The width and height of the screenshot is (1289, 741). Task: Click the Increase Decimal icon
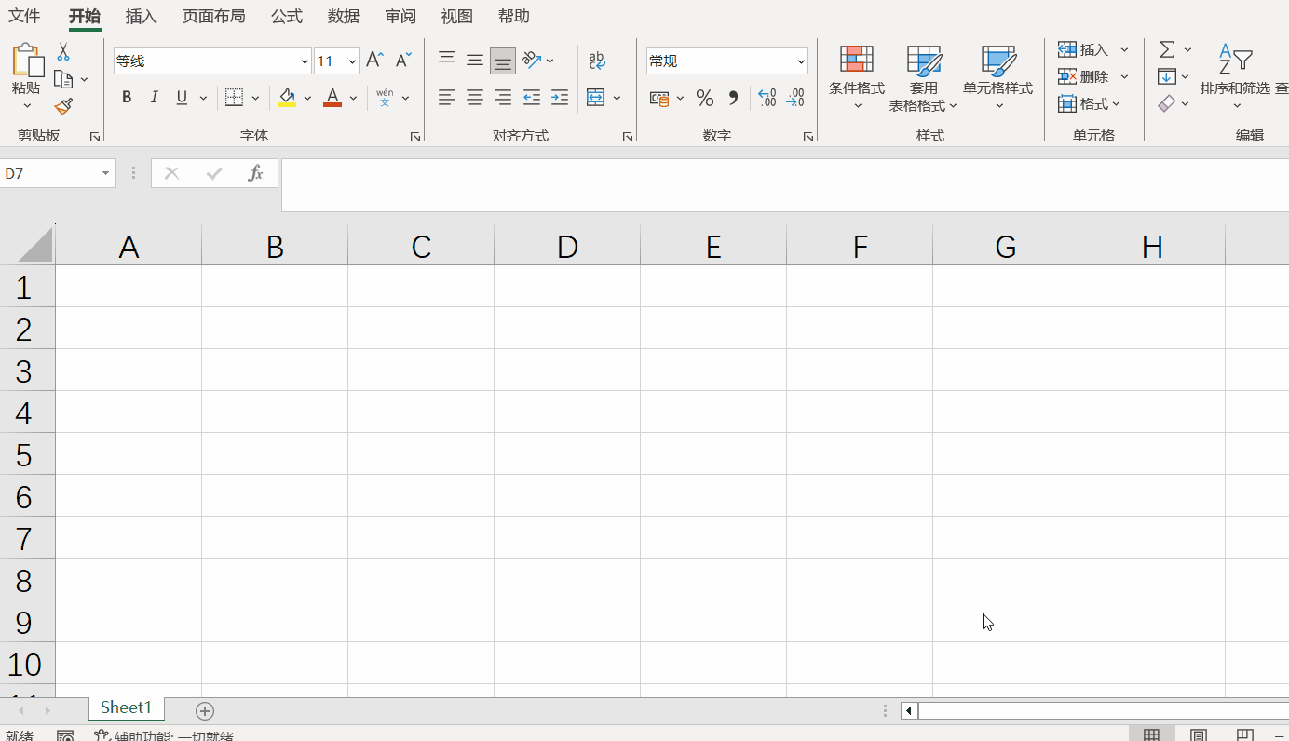pyautogui.click(x=767, y=98)
